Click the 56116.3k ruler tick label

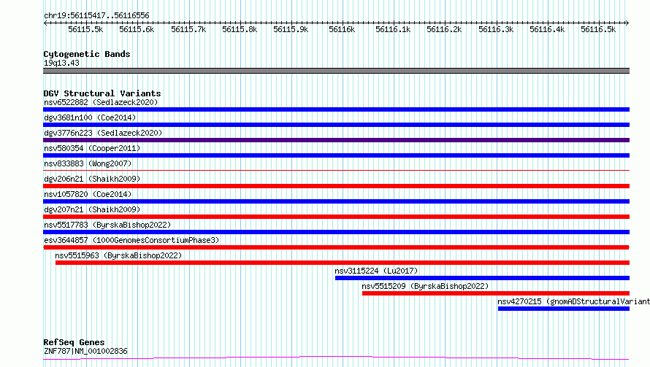point(496,29)
